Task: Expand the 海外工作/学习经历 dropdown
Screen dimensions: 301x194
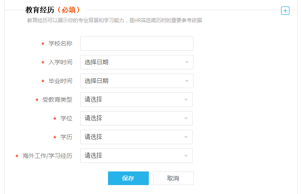Action: click(136, 156)
